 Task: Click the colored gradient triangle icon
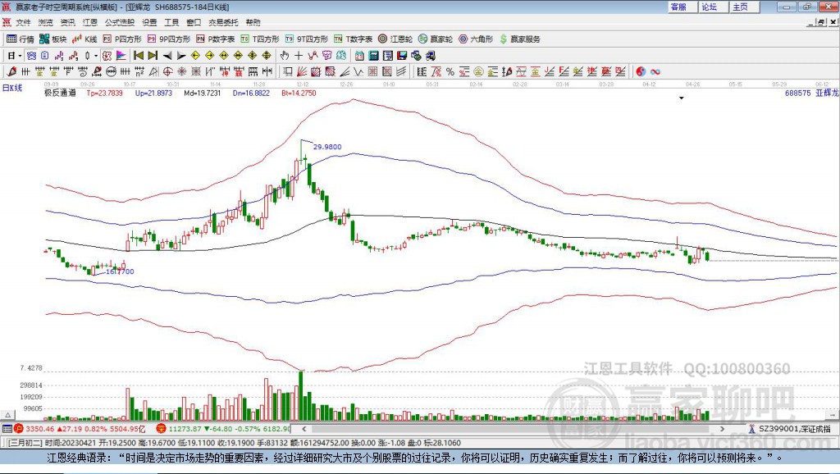pos(121,56)
